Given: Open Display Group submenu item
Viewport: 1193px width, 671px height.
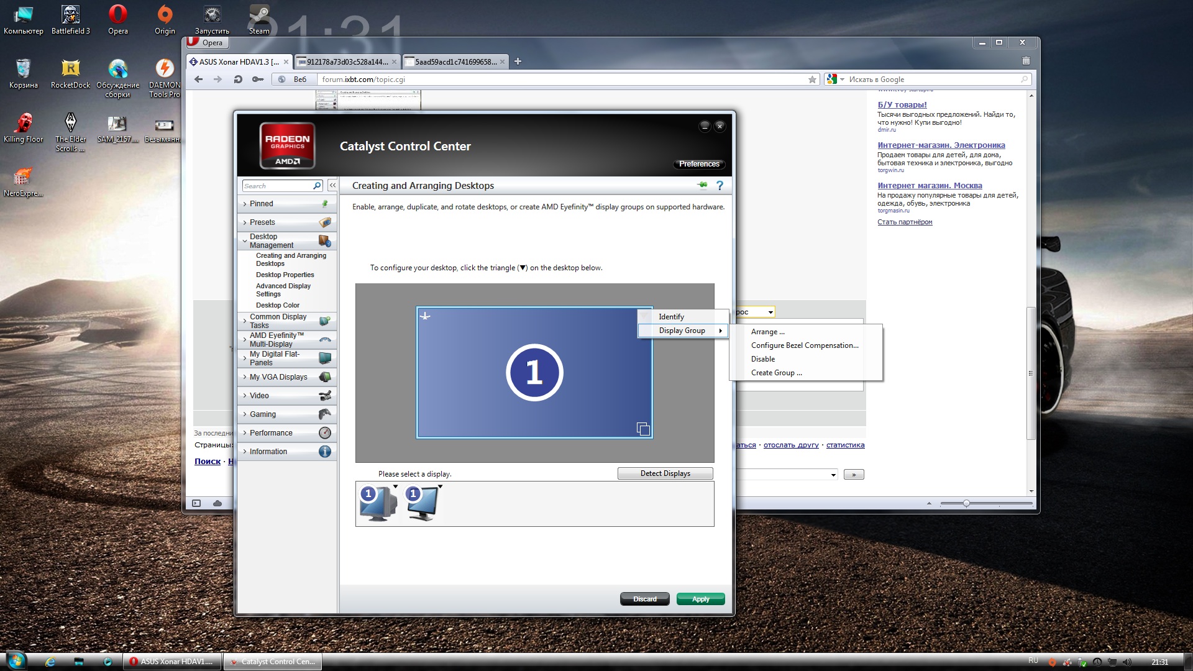Looking at the screenshot, I should tap(683, 331).
